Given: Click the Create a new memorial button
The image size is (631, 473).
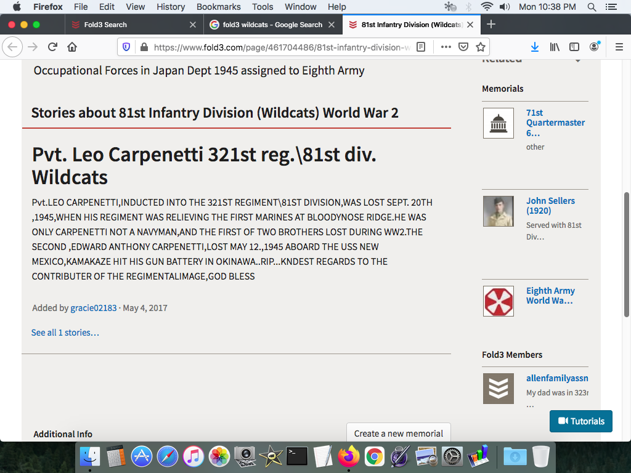Looking at the screenshot, I should click(x=398, y=433).
